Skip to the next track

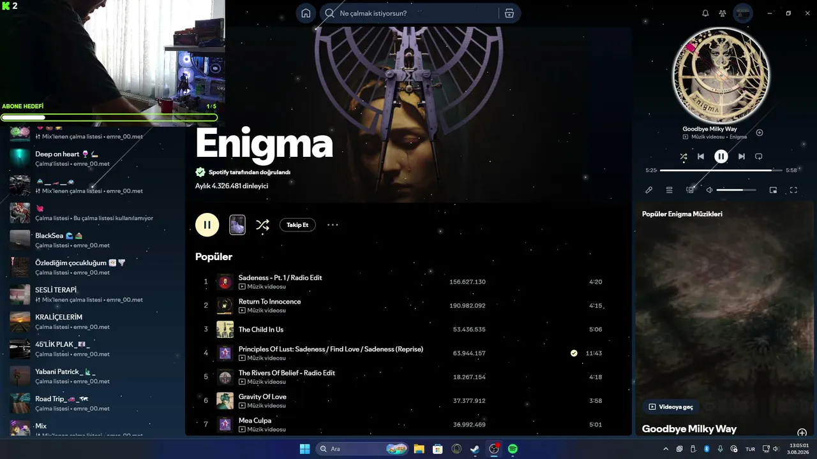(741, 156)
